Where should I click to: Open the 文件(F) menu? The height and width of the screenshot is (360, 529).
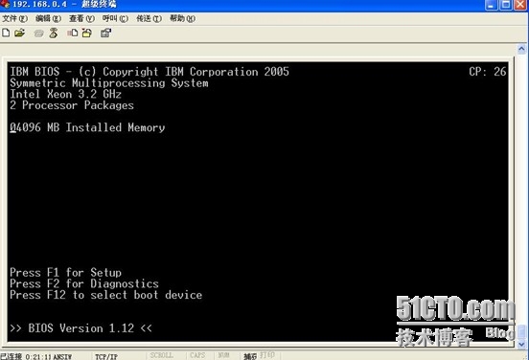click(x=14, y=18)
